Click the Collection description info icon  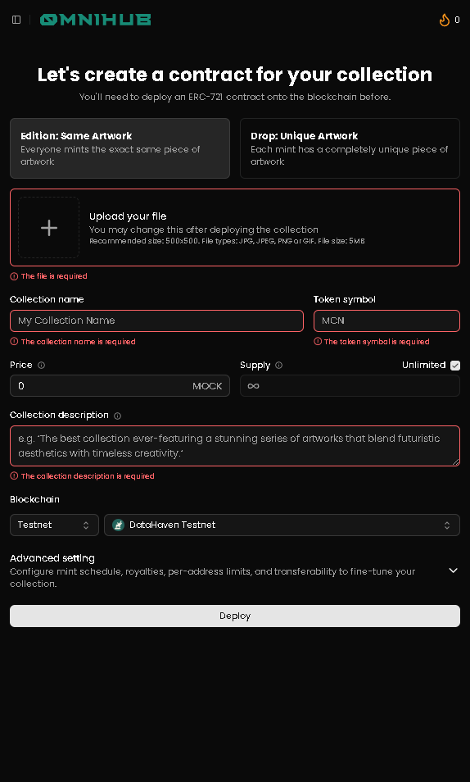[x=118, y=416]
